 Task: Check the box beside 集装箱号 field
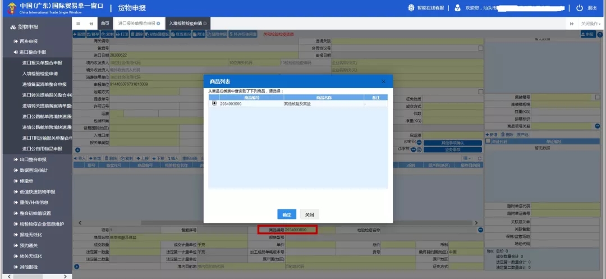coord(598,97)
